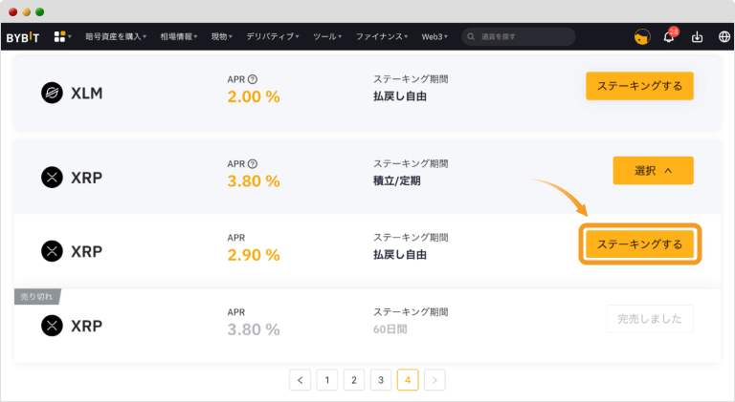Open the 相場情報 menu
This screenshot has height=402, width=735.
(179, 36)
